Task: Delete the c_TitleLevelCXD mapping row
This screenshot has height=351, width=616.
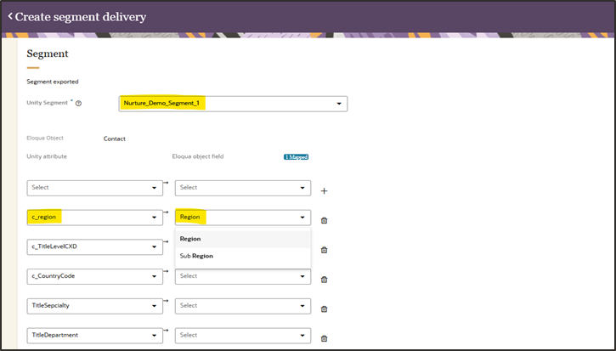Action: tap(324, 250)
